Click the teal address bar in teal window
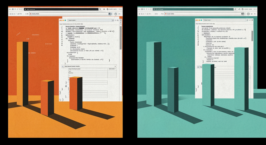 (193, 9)
